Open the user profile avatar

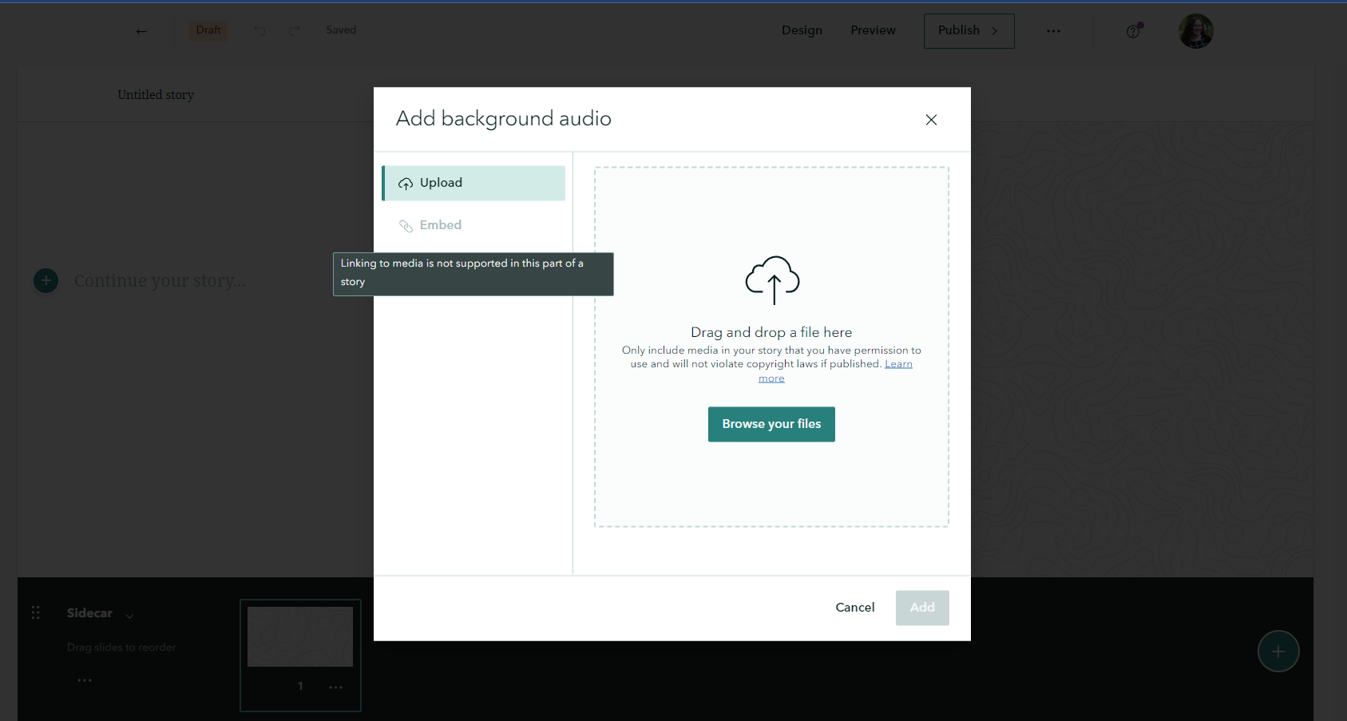coord(1196,31)
